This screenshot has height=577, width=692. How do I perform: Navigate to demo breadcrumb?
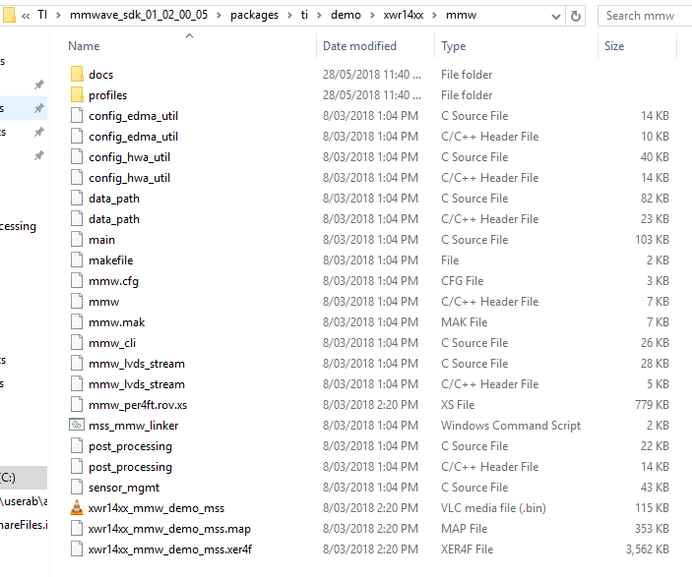(x=346, y=15)
